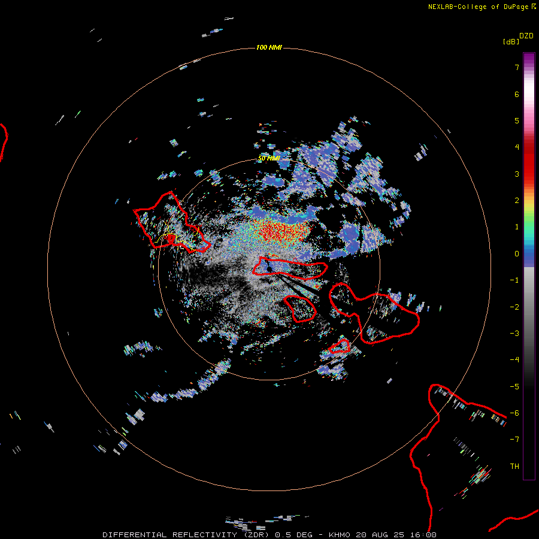The height and width of the screenshot is (539, 539).
Task: Click the [dB] unit label
Action: point(511,41)
